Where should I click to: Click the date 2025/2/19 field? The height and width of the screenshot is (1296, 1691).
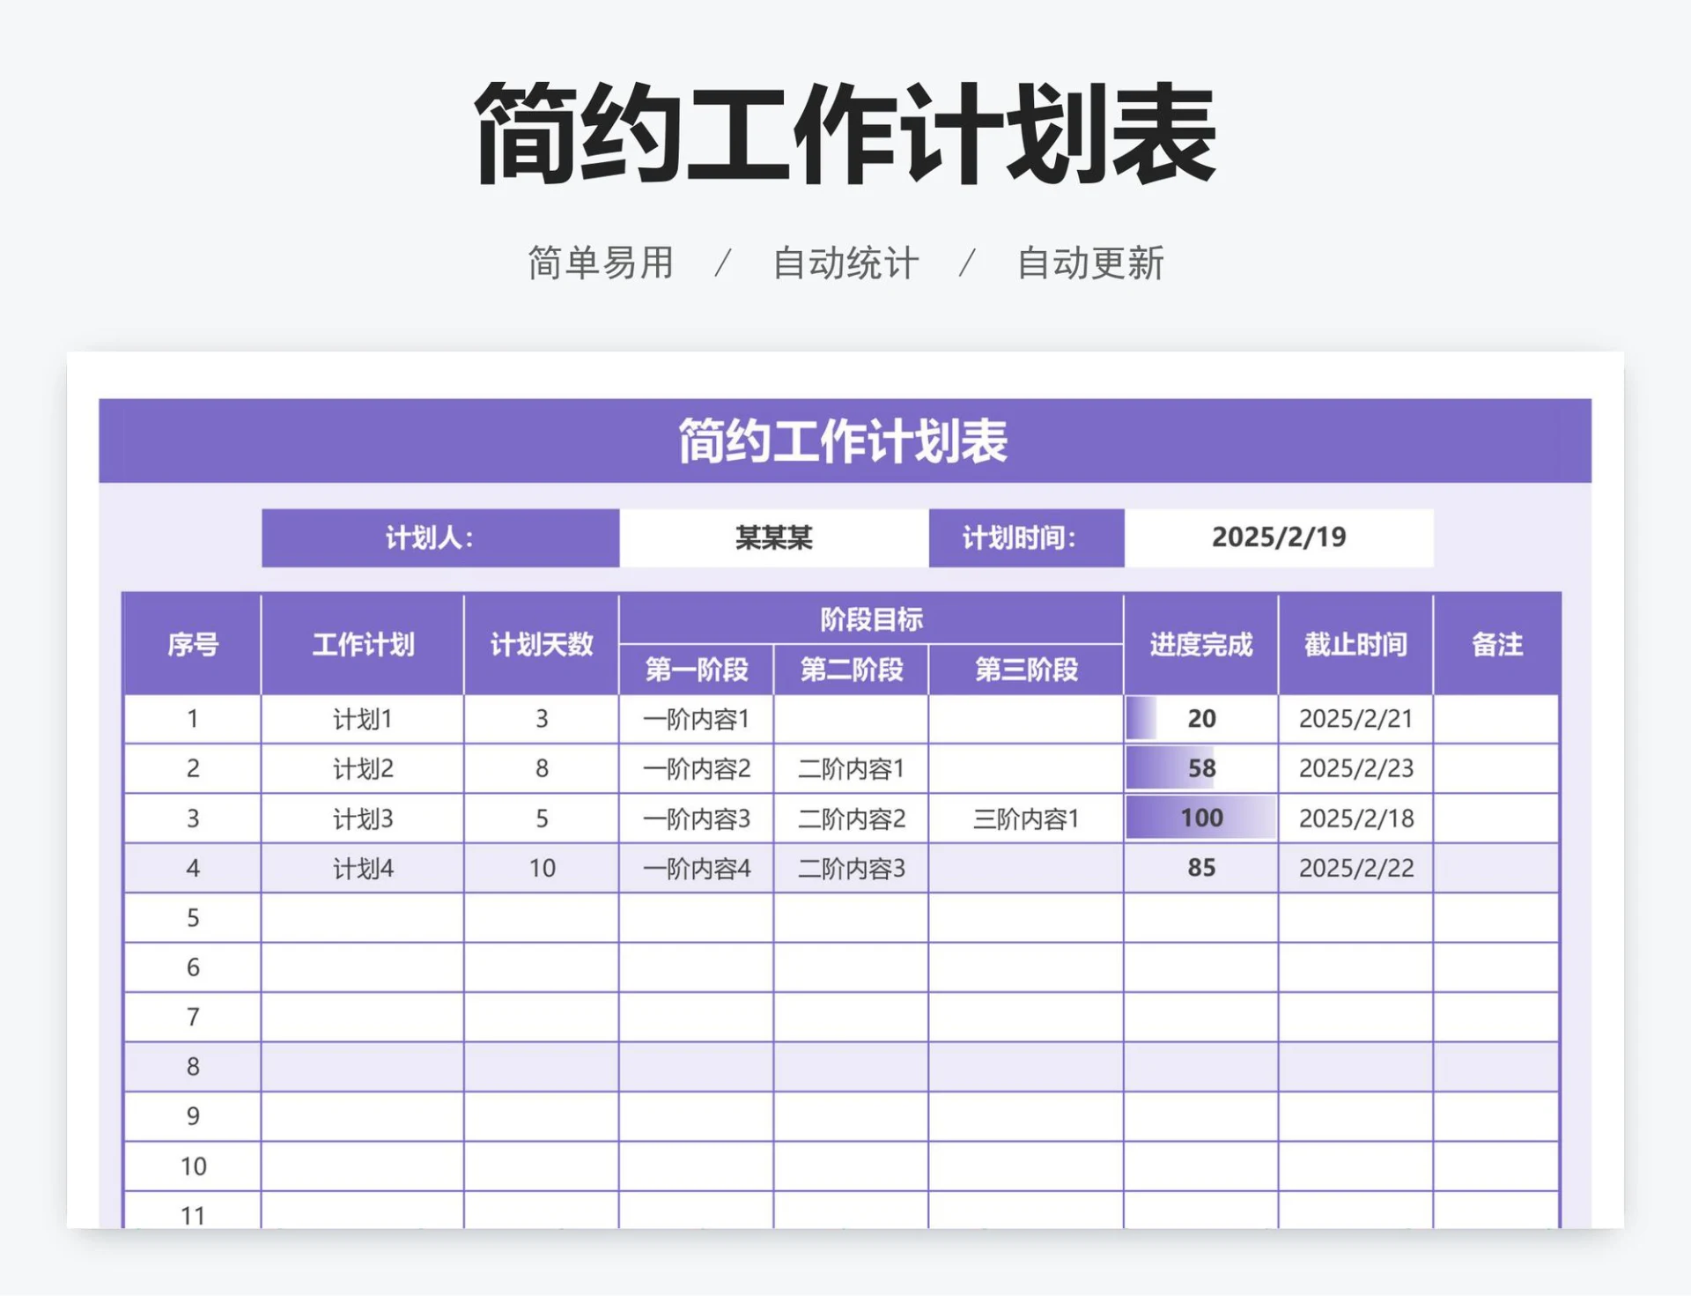[1279, 536]
